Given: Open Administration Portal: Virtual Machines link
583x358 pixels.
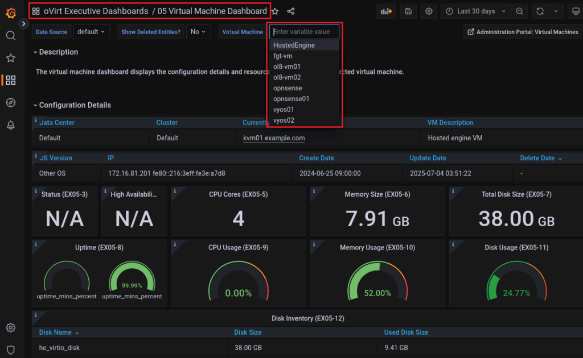Looking at the screenshot, I should tap(523, 32).
